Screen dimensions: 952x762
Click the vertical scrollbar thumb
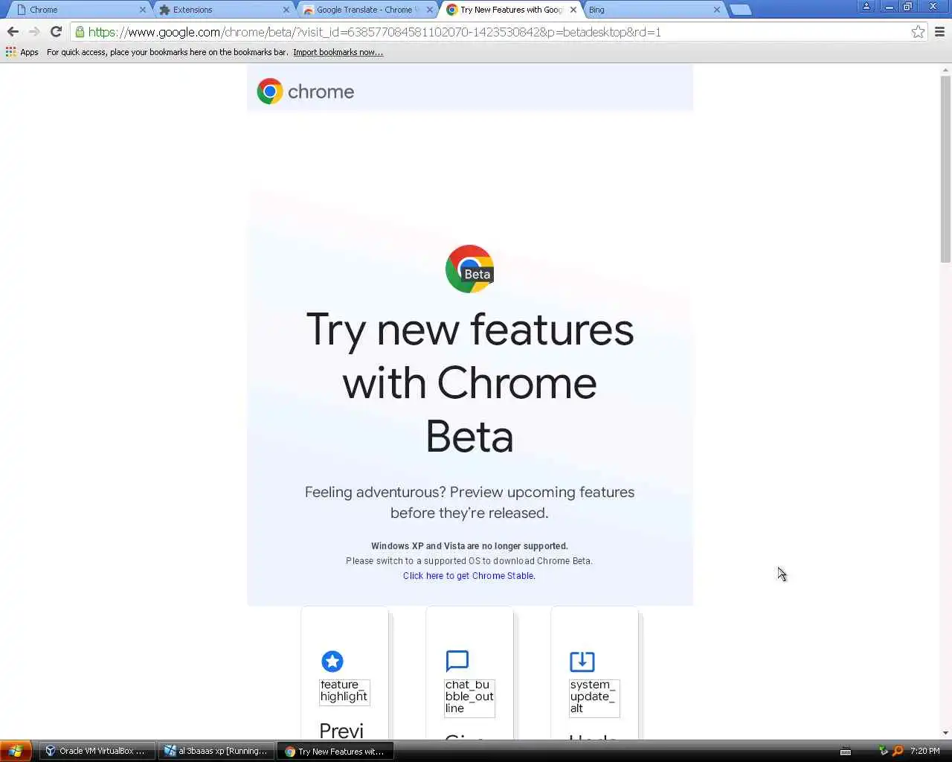(x=945, y=168)
